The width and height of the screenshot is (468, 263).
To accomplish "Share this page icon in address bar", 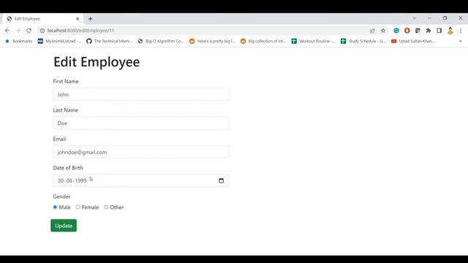I will (372, 31).
